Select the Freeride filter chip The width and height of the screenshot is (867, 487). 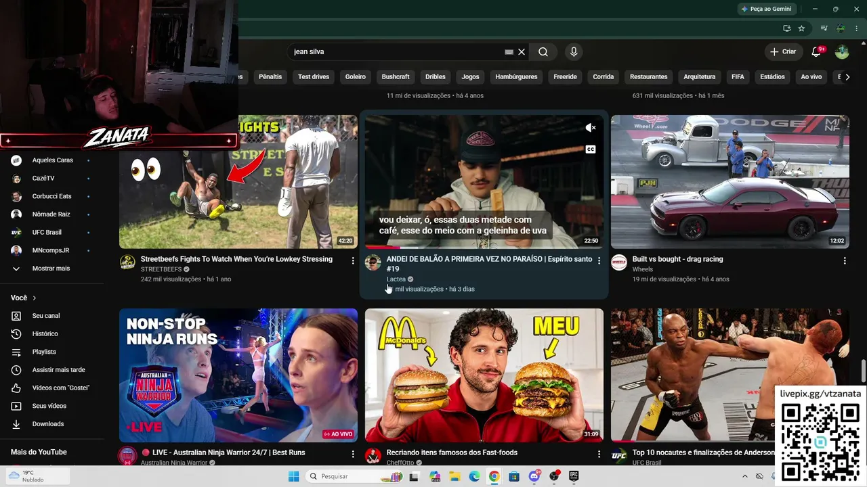point(566,77)
